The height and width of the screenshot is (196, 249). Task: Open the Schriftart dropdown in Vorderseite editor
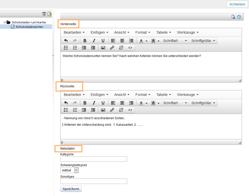pos(175,41)
